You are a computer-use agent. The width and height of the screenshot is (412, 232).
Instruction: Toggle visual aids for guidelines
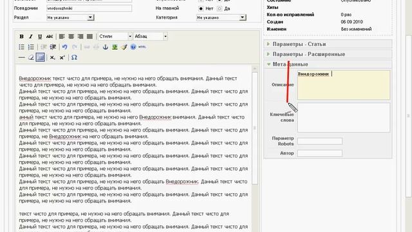pyautogui.click(x=40, y=57)
